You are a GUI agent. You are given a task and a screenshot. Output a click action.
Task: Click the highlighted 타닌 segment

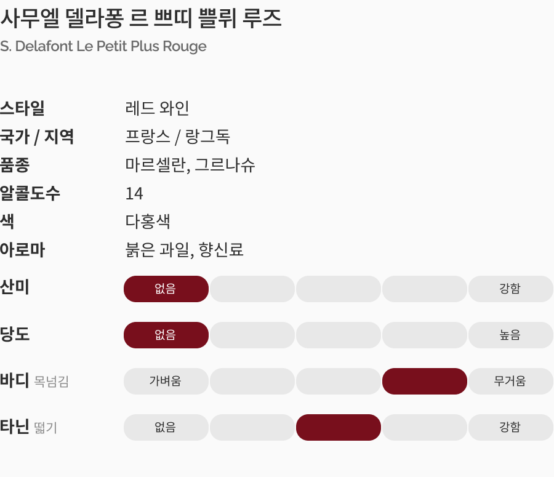(x=339, y=427)
